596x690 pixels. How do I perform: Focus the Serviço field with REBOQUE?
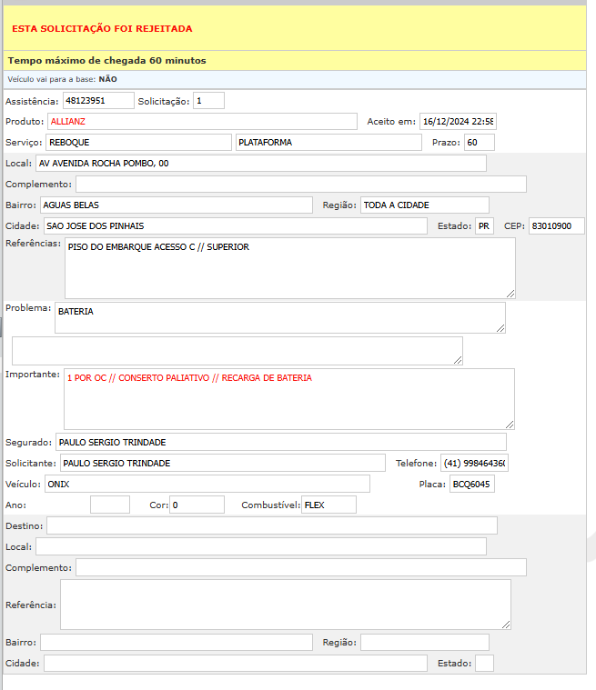[138, 143]
